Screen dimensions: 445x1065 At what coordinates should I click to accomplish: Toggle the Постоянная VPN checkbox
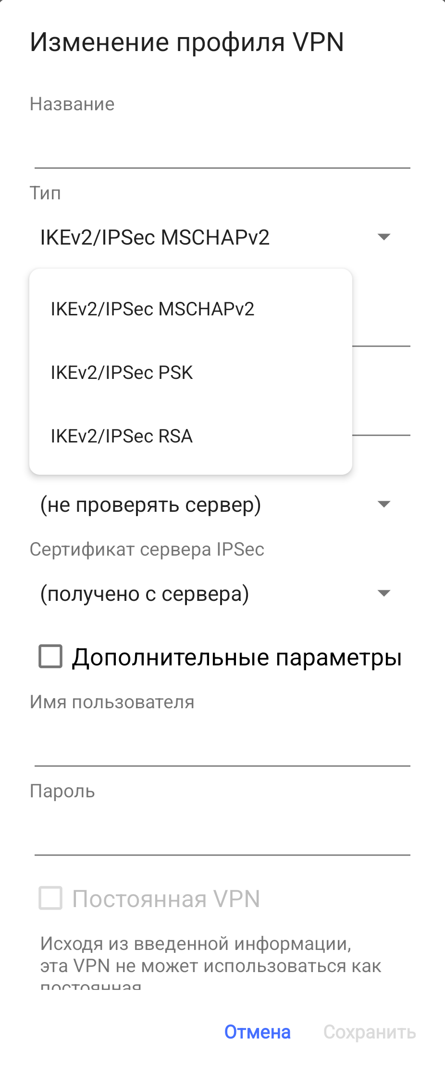[50, 898]
